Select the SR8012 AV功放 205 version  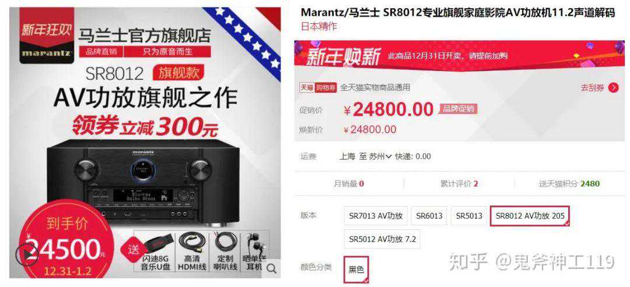click(x=530, y=215)
